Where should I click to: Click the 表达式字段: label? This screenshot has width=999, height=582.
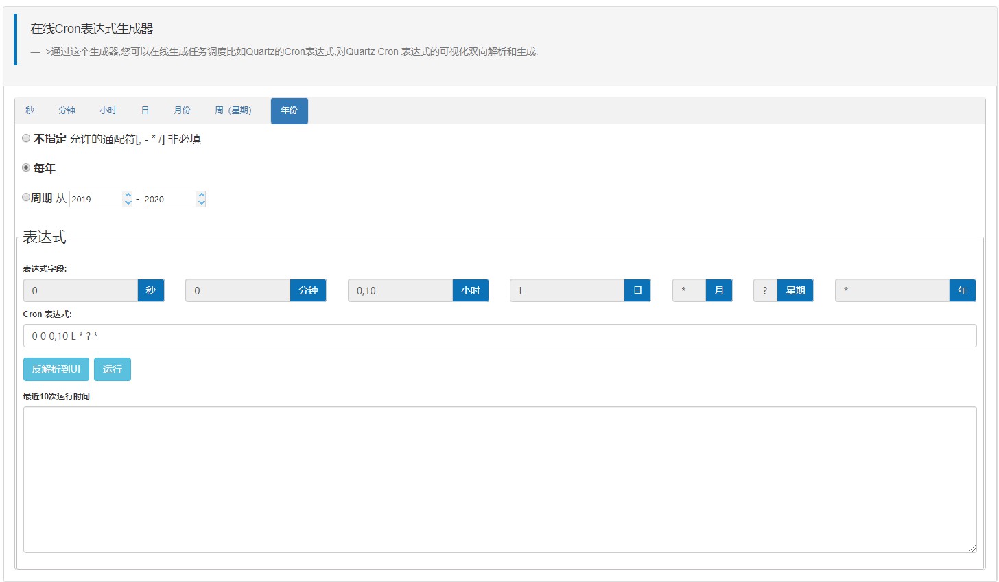[45, 269]
